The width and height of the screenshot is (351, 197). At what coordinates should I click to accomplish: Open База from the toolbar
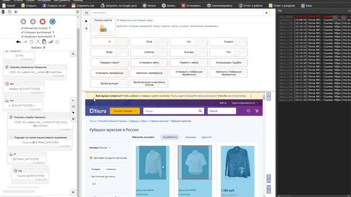306,5
